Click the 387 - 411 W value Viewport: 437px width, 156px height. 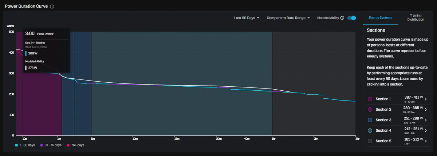click(x=413, y=97)
